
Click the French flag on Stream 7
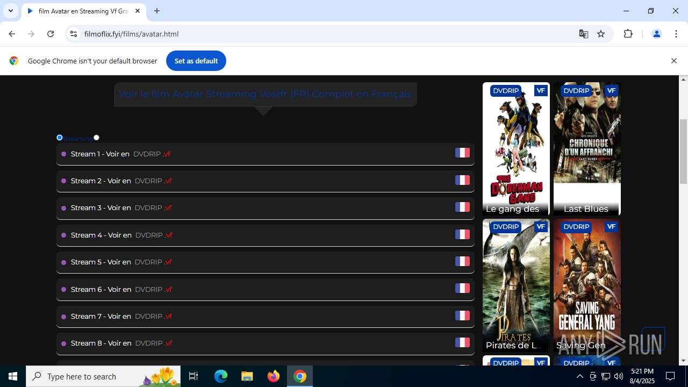point(462,316)
